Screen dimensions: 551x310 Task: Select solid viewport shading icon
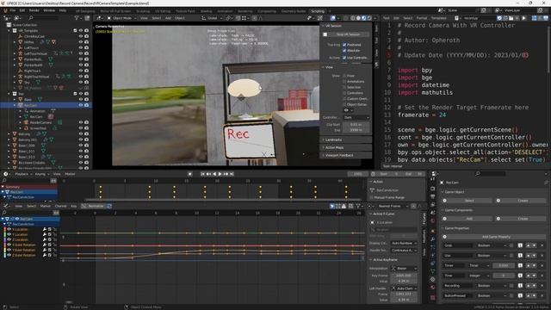pyautogui.click(x=358, y=18)
